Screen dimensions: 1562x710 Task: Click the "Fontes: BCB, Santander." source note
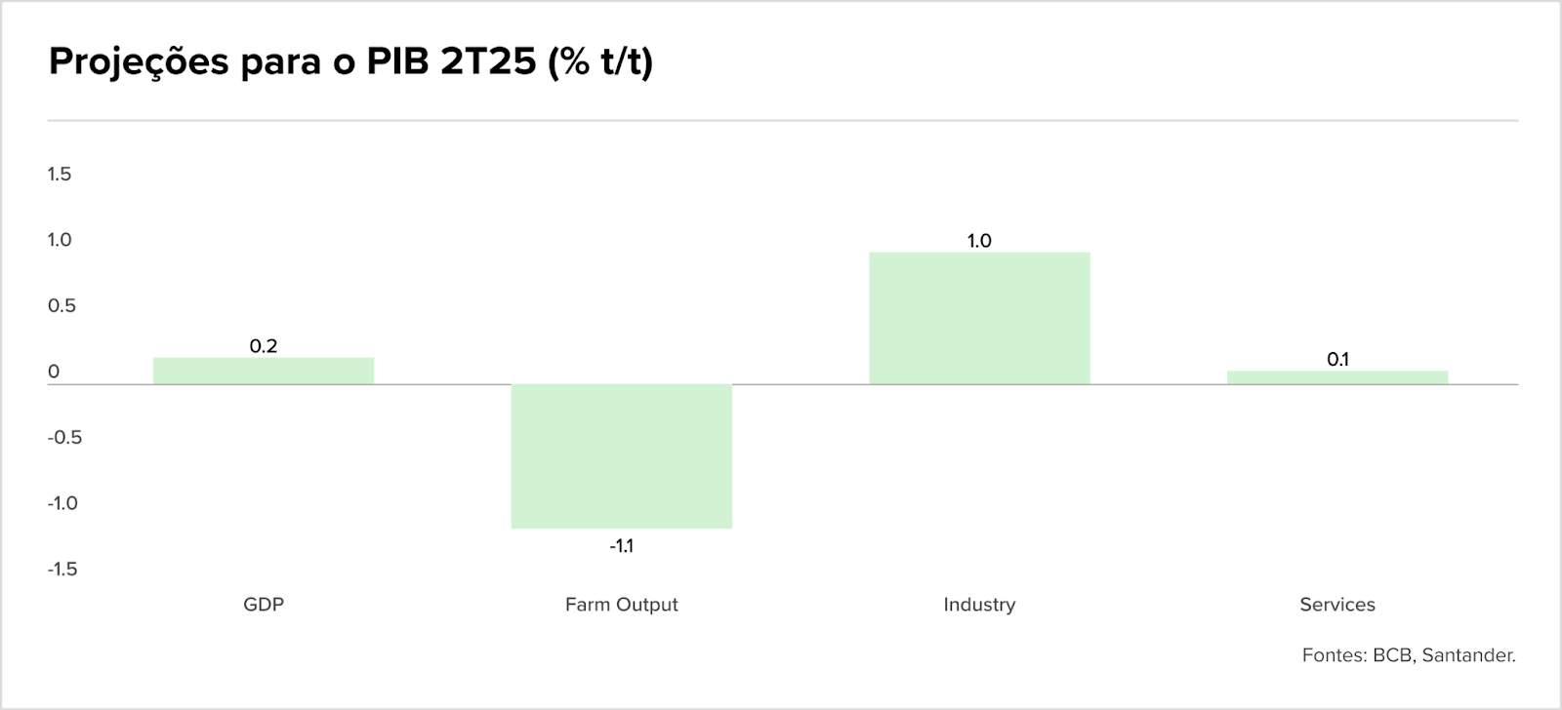1409,655
